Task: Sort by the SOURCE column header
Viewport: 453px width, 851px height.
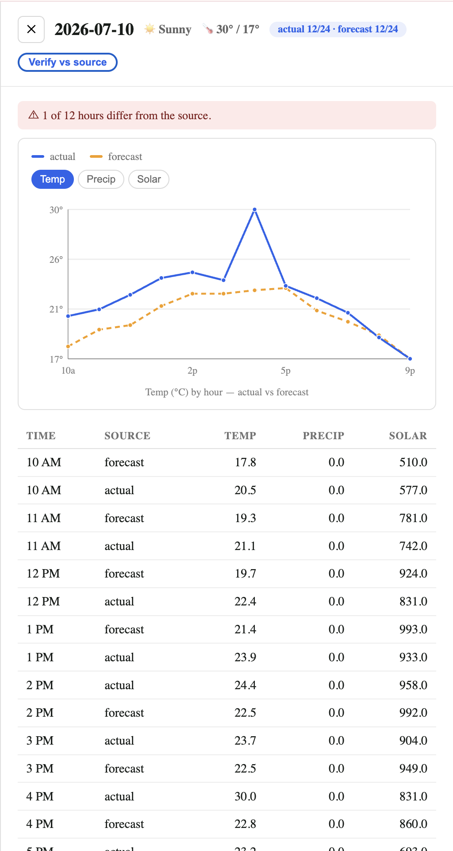Action: tap(127, 436)
